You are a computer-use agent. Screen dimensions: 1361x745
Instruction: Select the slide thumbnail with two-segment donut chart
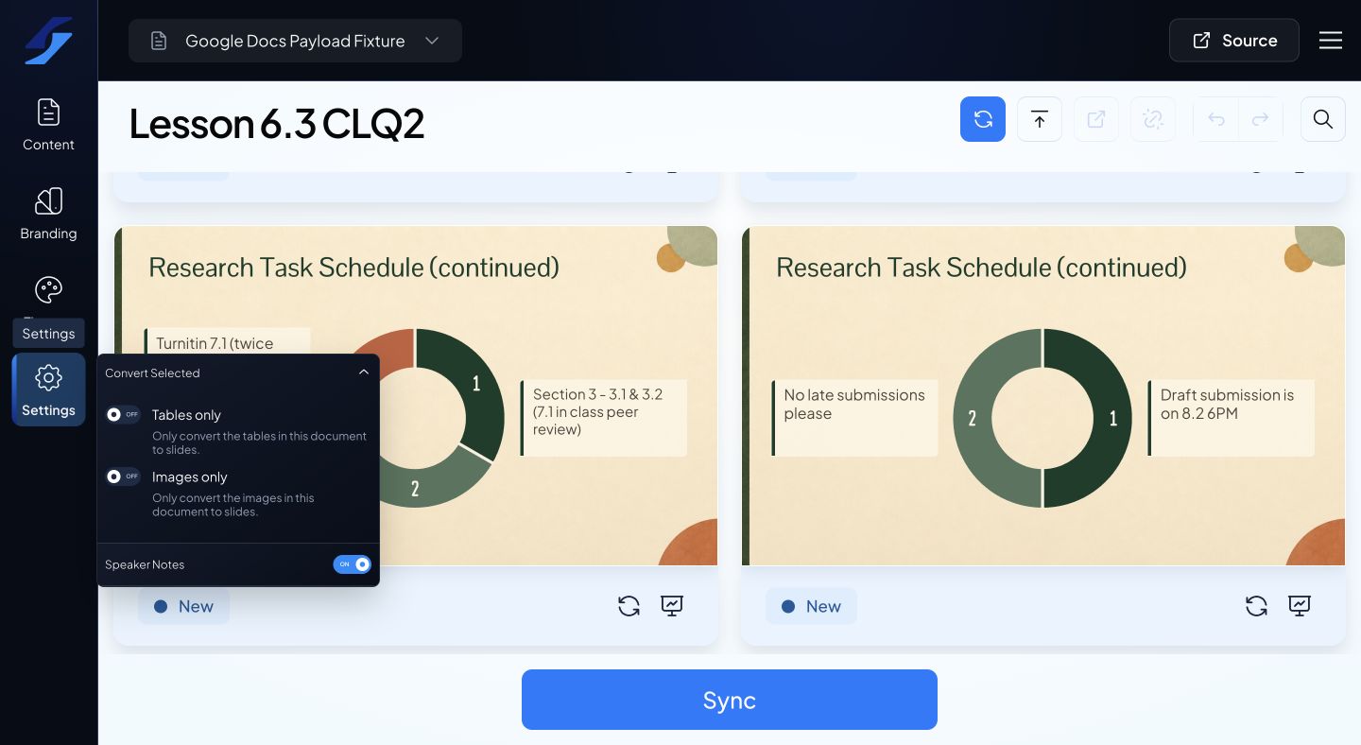[1043, 395]
